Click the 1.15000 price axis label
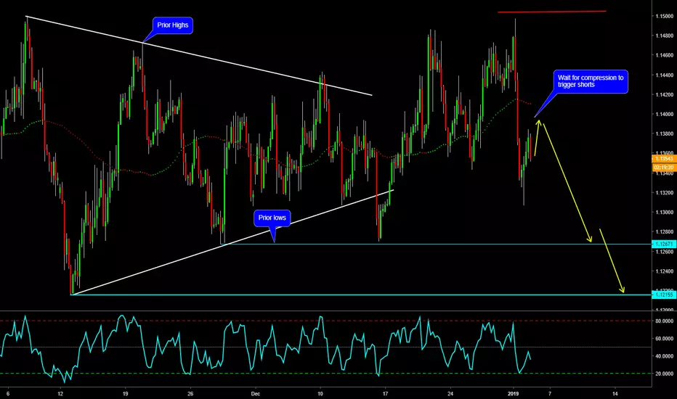The height and width of the screenshot is (399, 677). [664, 17]
